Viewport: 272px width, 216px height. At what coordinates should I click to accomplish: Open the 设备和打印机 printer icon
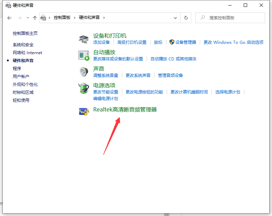(x=84, y=39)
